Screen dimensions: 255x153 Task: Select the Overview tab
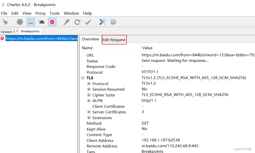tap(90, 39)
